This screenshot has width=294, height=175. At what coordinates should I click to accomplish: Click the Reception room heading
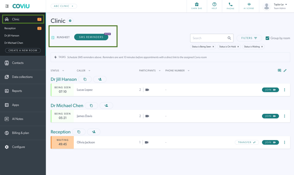coord(61,132)
